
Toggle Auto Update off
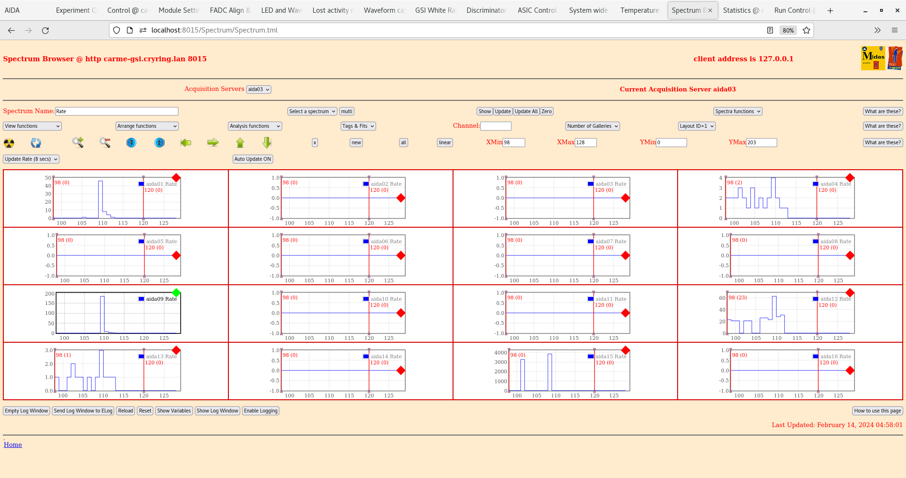pyautogui.click(x=252, y=159)
